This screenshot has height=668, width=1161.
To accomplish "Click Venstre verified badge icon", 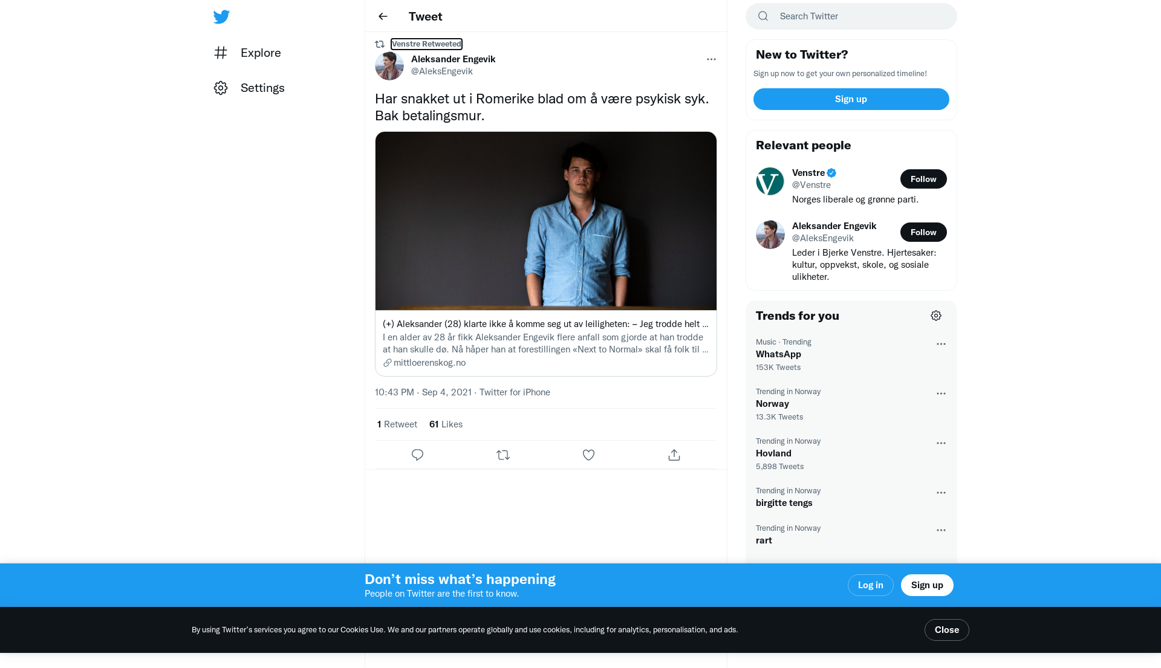I will pyautogui.click(x=831, y=173).
